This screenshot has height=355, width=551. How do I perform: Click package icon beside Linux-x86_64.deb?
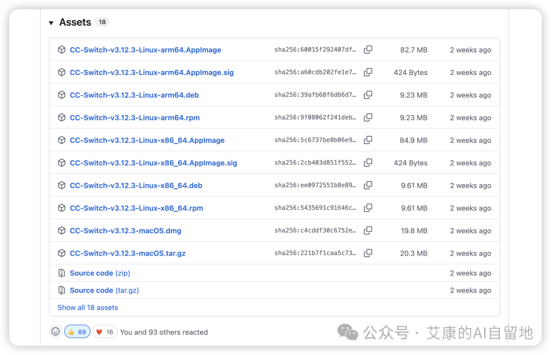62,185
